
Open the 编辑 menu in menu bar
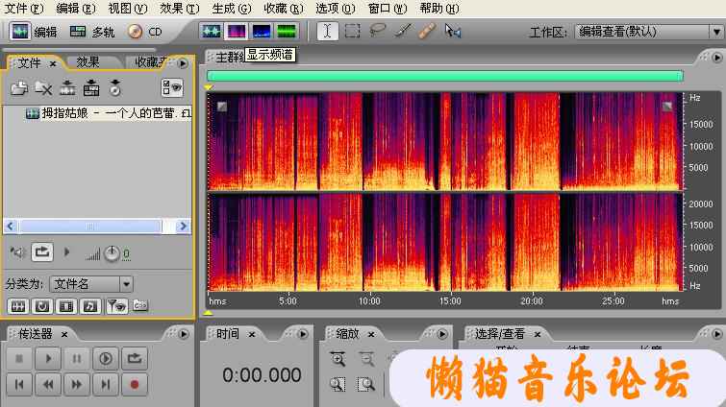coord(76,9)
